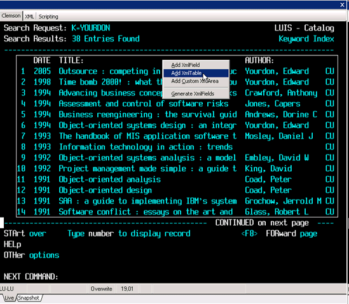This screenshot has width=349, height=304.
Task: Click author 'Glass, Robert L'
Action: (x=277, y=212)
